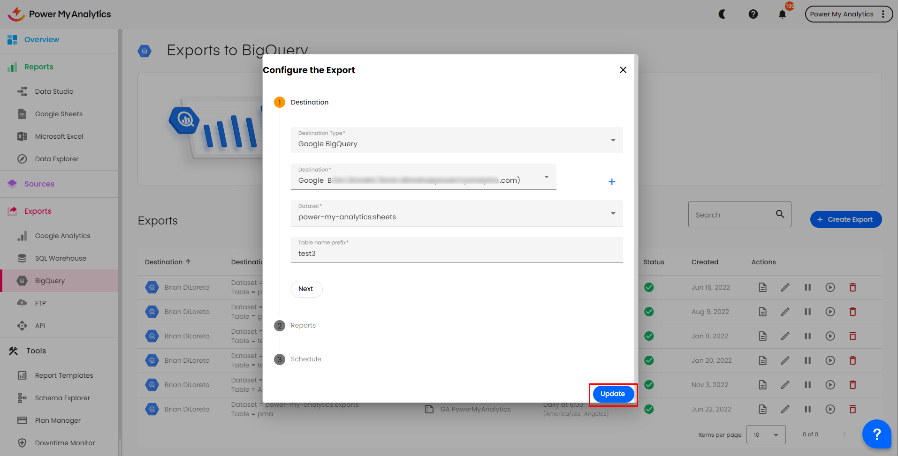The width and height of the screenshot is (898, 456).
Task: View log file for Nov 3, 2022 export
Action: point(762,385)
